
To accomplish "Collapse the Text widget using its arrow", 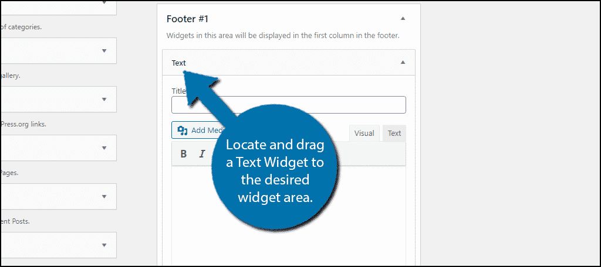I will [x=403, y=62].
